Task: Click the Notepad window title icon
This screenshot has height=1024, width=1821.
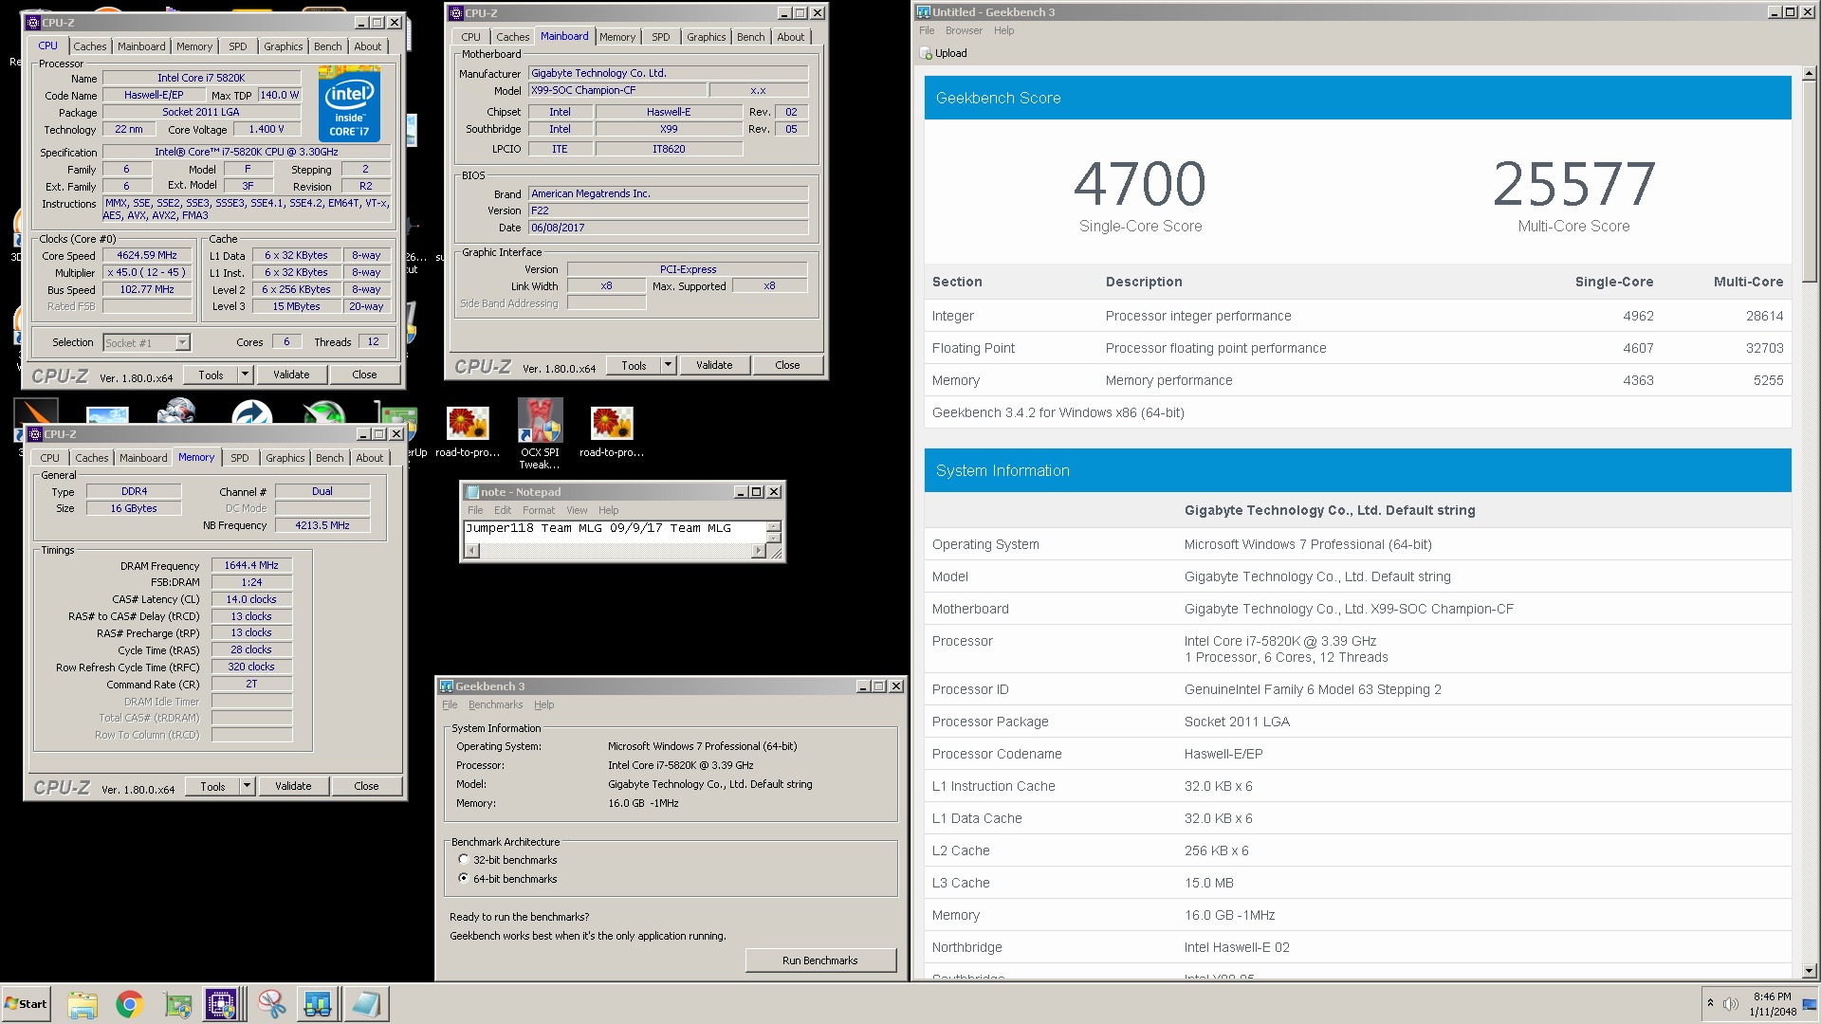Action: pyautogui.click(x=471, y=492)
